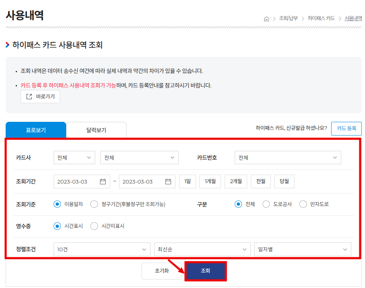The height and width of the screenshot is (288, 365).
Task: Open the 최신순 sort order dropdown
Action: 202,249
